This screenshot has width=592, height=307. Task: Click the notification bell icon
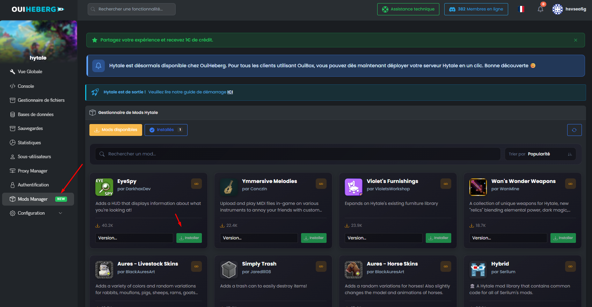pos(540,9)
